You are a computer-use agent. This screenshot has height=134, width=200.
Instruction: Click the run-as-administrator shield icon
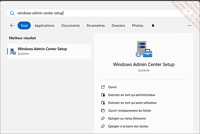[103, 95]
